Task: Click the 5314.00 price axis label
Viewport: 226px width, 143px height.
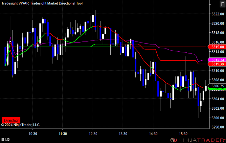Action: click(218, 52)
